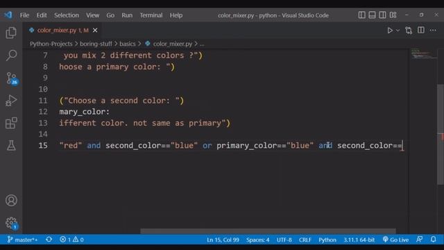Click the horizontal scrollbar of the editor
Screen dimensions: 444x250
point(268,231)
